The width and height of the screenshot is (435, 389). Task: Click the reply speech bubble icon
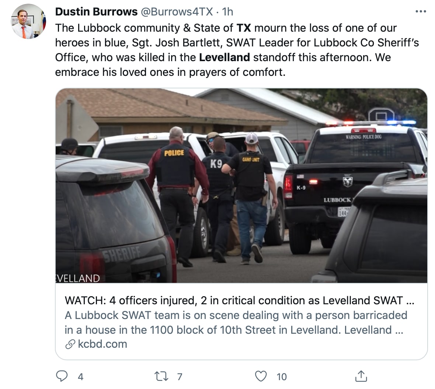click(62, 376)
